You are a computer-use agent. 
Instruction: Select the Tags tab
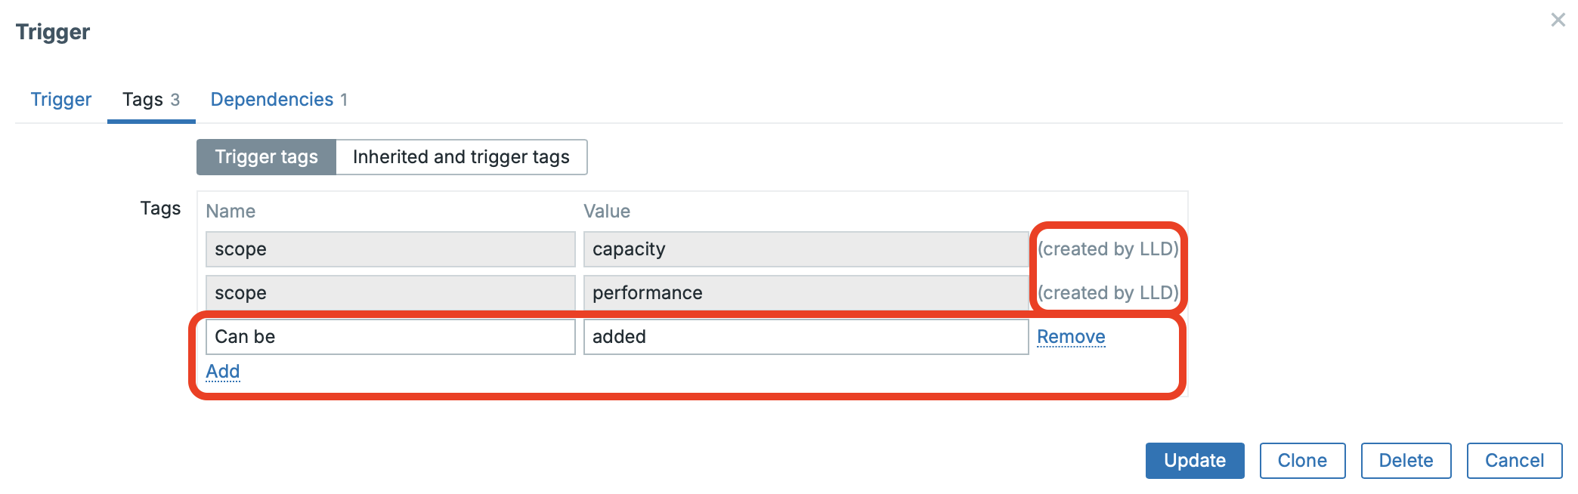150,100
